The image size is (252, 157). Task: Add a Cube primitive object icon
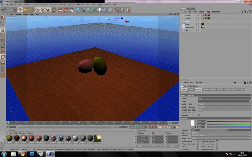pyautogui.click(x=78, y=10)
